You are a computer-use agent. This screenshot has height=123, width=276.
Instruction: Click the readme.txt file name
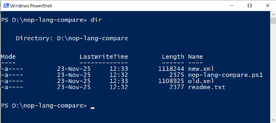point(206,87)
